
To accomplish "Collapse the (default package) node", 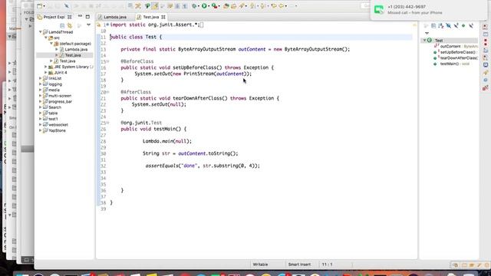I will pyautogui.click(x=51, y=44).
